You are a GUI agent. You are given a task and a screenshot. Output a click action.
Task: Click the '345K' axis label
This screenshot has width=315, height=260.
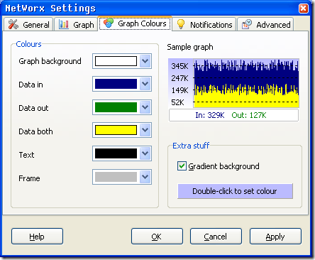tap(180, 66)
